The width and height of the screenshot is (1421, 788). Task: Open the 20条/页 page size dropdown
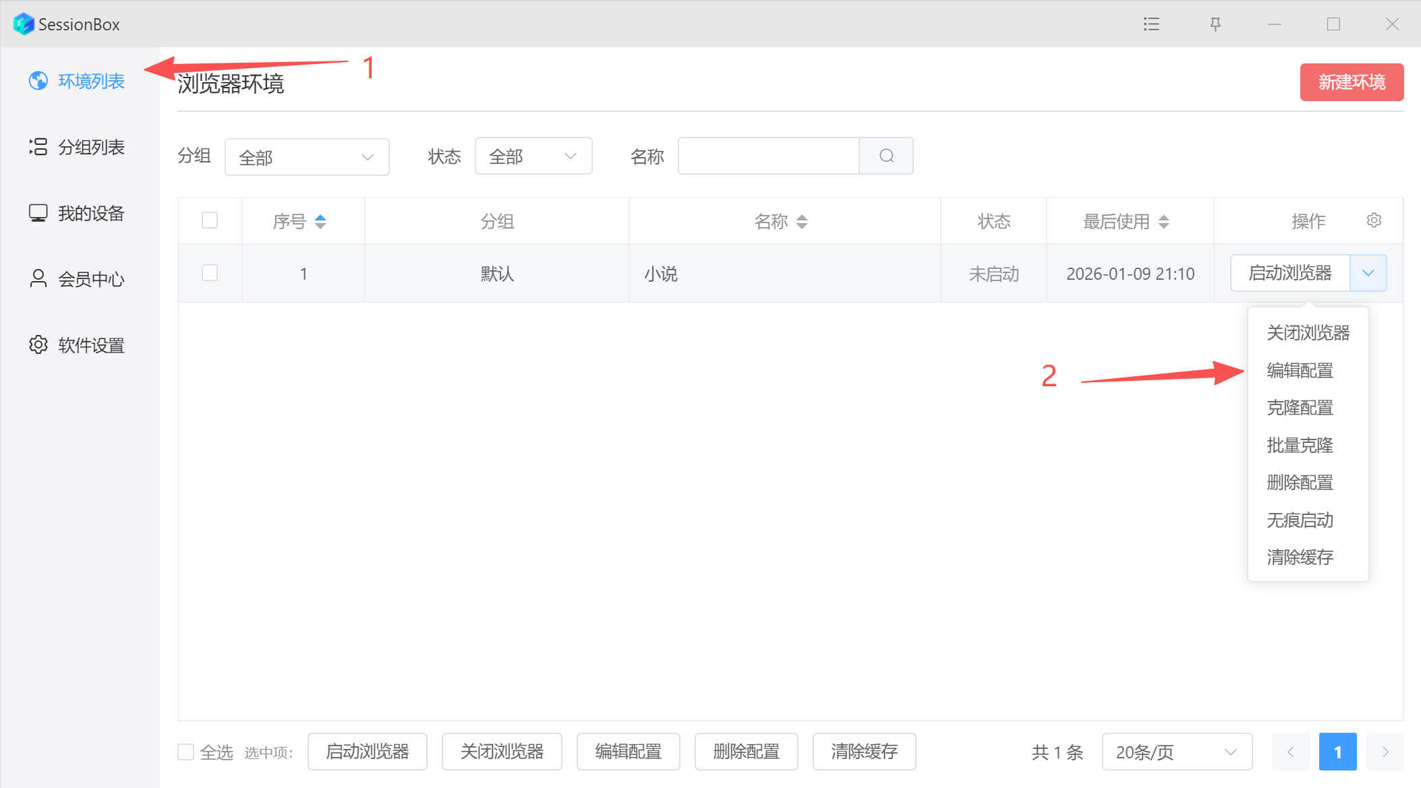[x=1176, y=752]
